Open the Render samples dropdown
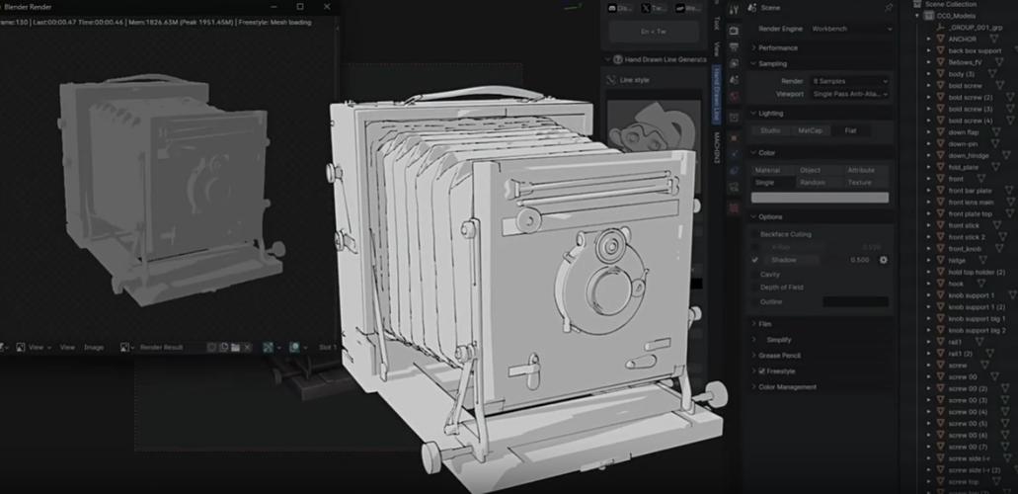Screen dimensions: 1018x494 (x=849, y=81)
